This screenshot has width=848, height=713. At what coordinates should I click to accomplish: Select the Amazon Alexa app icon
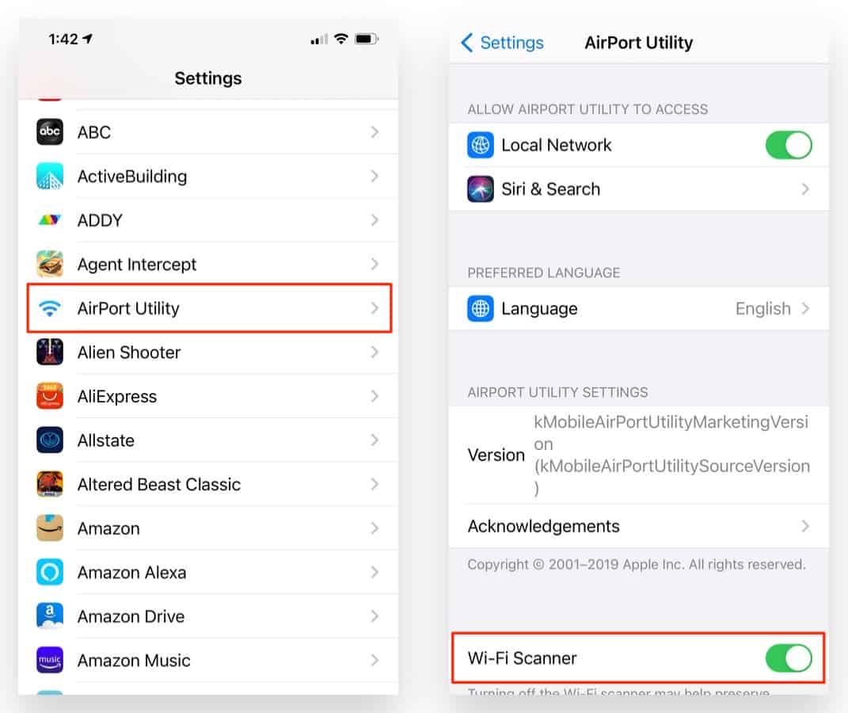point(49,572)
